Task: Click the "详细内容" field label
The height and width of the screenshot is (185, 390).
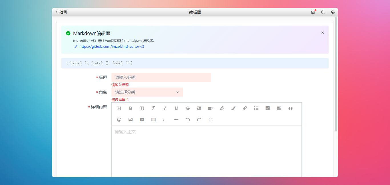Action: [x=99, y=107]
